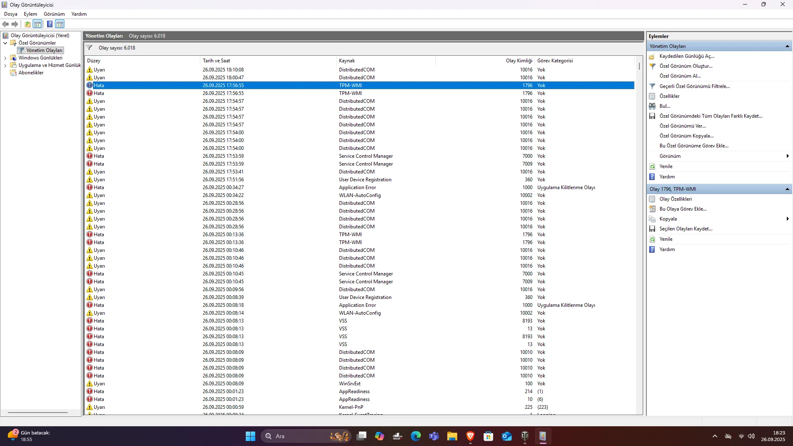Viewport: 793px width, 446px height.
Task: Collapse the Olay 1796, TPM-WMI section
Action: [787, 189]
